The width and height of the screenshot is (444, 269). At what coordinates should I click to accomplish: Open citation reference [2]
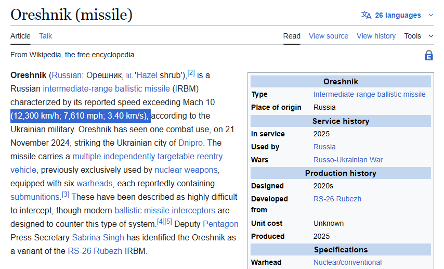pos(191,73)
